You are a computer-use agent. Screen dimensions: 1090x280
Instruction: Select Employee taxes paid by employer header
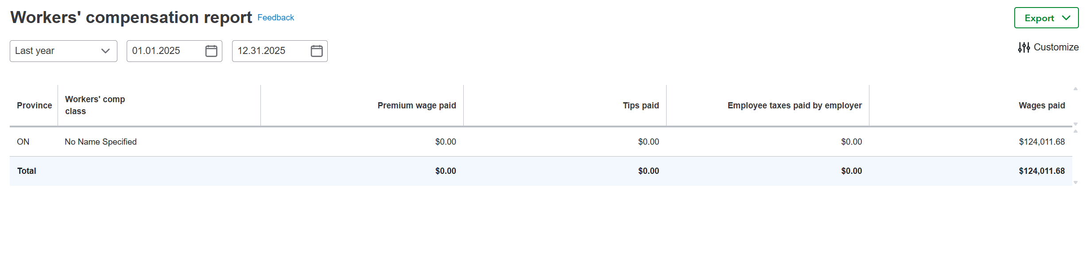[794, 105]
